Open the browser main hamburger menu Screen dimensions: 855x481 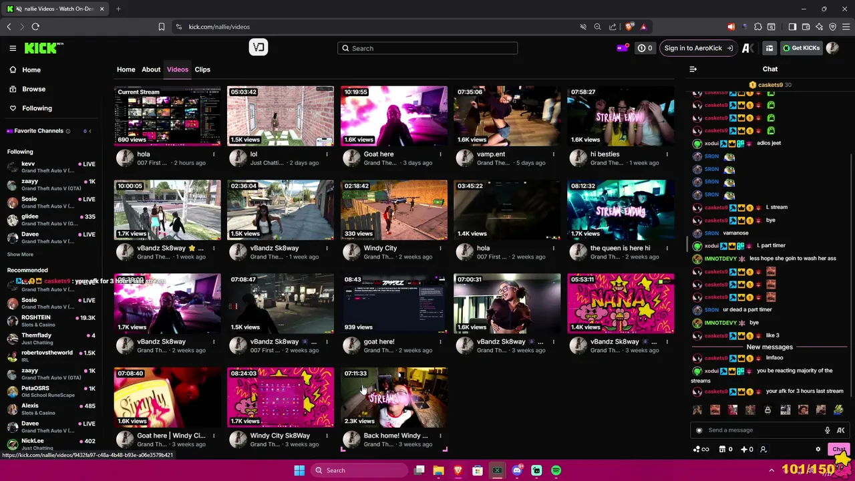[846, 27]
